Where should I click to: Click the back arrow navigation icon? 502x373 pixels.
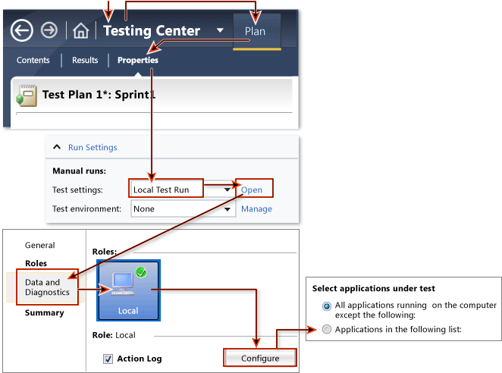(x=22, y=31)
